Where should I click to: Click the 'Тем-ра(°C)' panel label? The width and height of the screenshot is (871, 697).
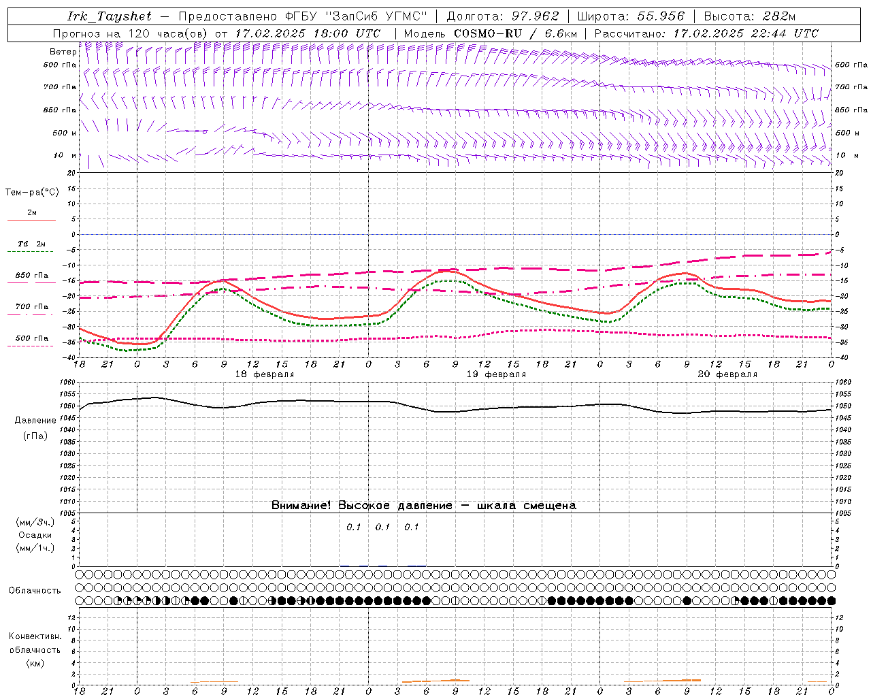click(32, 193)
